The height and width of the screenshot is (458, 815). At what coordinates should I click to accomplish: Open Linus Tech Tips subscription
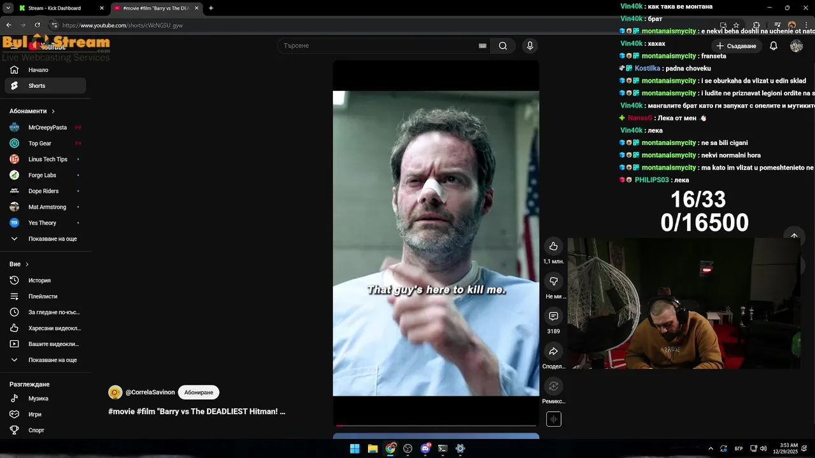[45, 160]
